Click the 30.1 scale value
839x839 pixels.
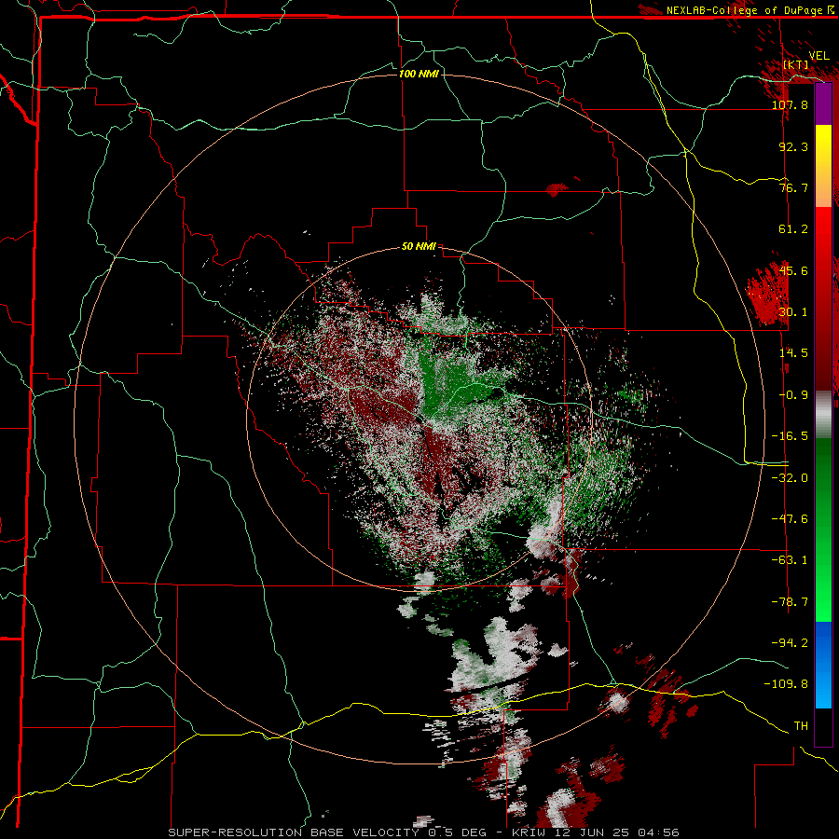pos(793,312)
